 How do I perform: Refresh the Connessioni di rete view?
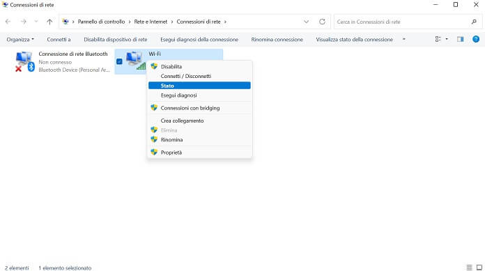[323, 22]
